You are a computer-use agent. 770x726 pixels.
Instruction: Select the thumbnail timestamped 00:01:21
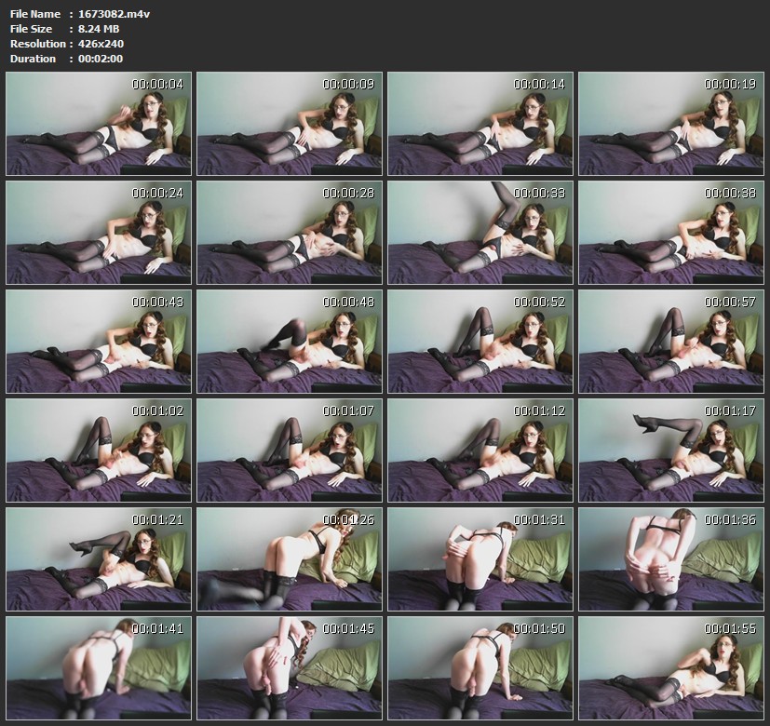[99, 558]
